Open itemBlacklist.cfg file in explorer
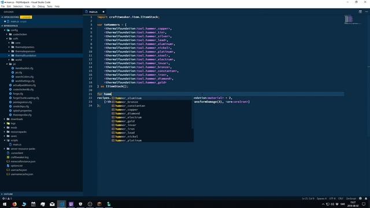The height and width of the screenshot is (208, 370). pos(24,68)
